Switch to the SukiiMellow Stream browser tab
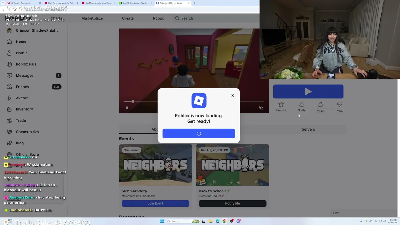The height and width of the screenshot is (225, 400). click(136, 3)
